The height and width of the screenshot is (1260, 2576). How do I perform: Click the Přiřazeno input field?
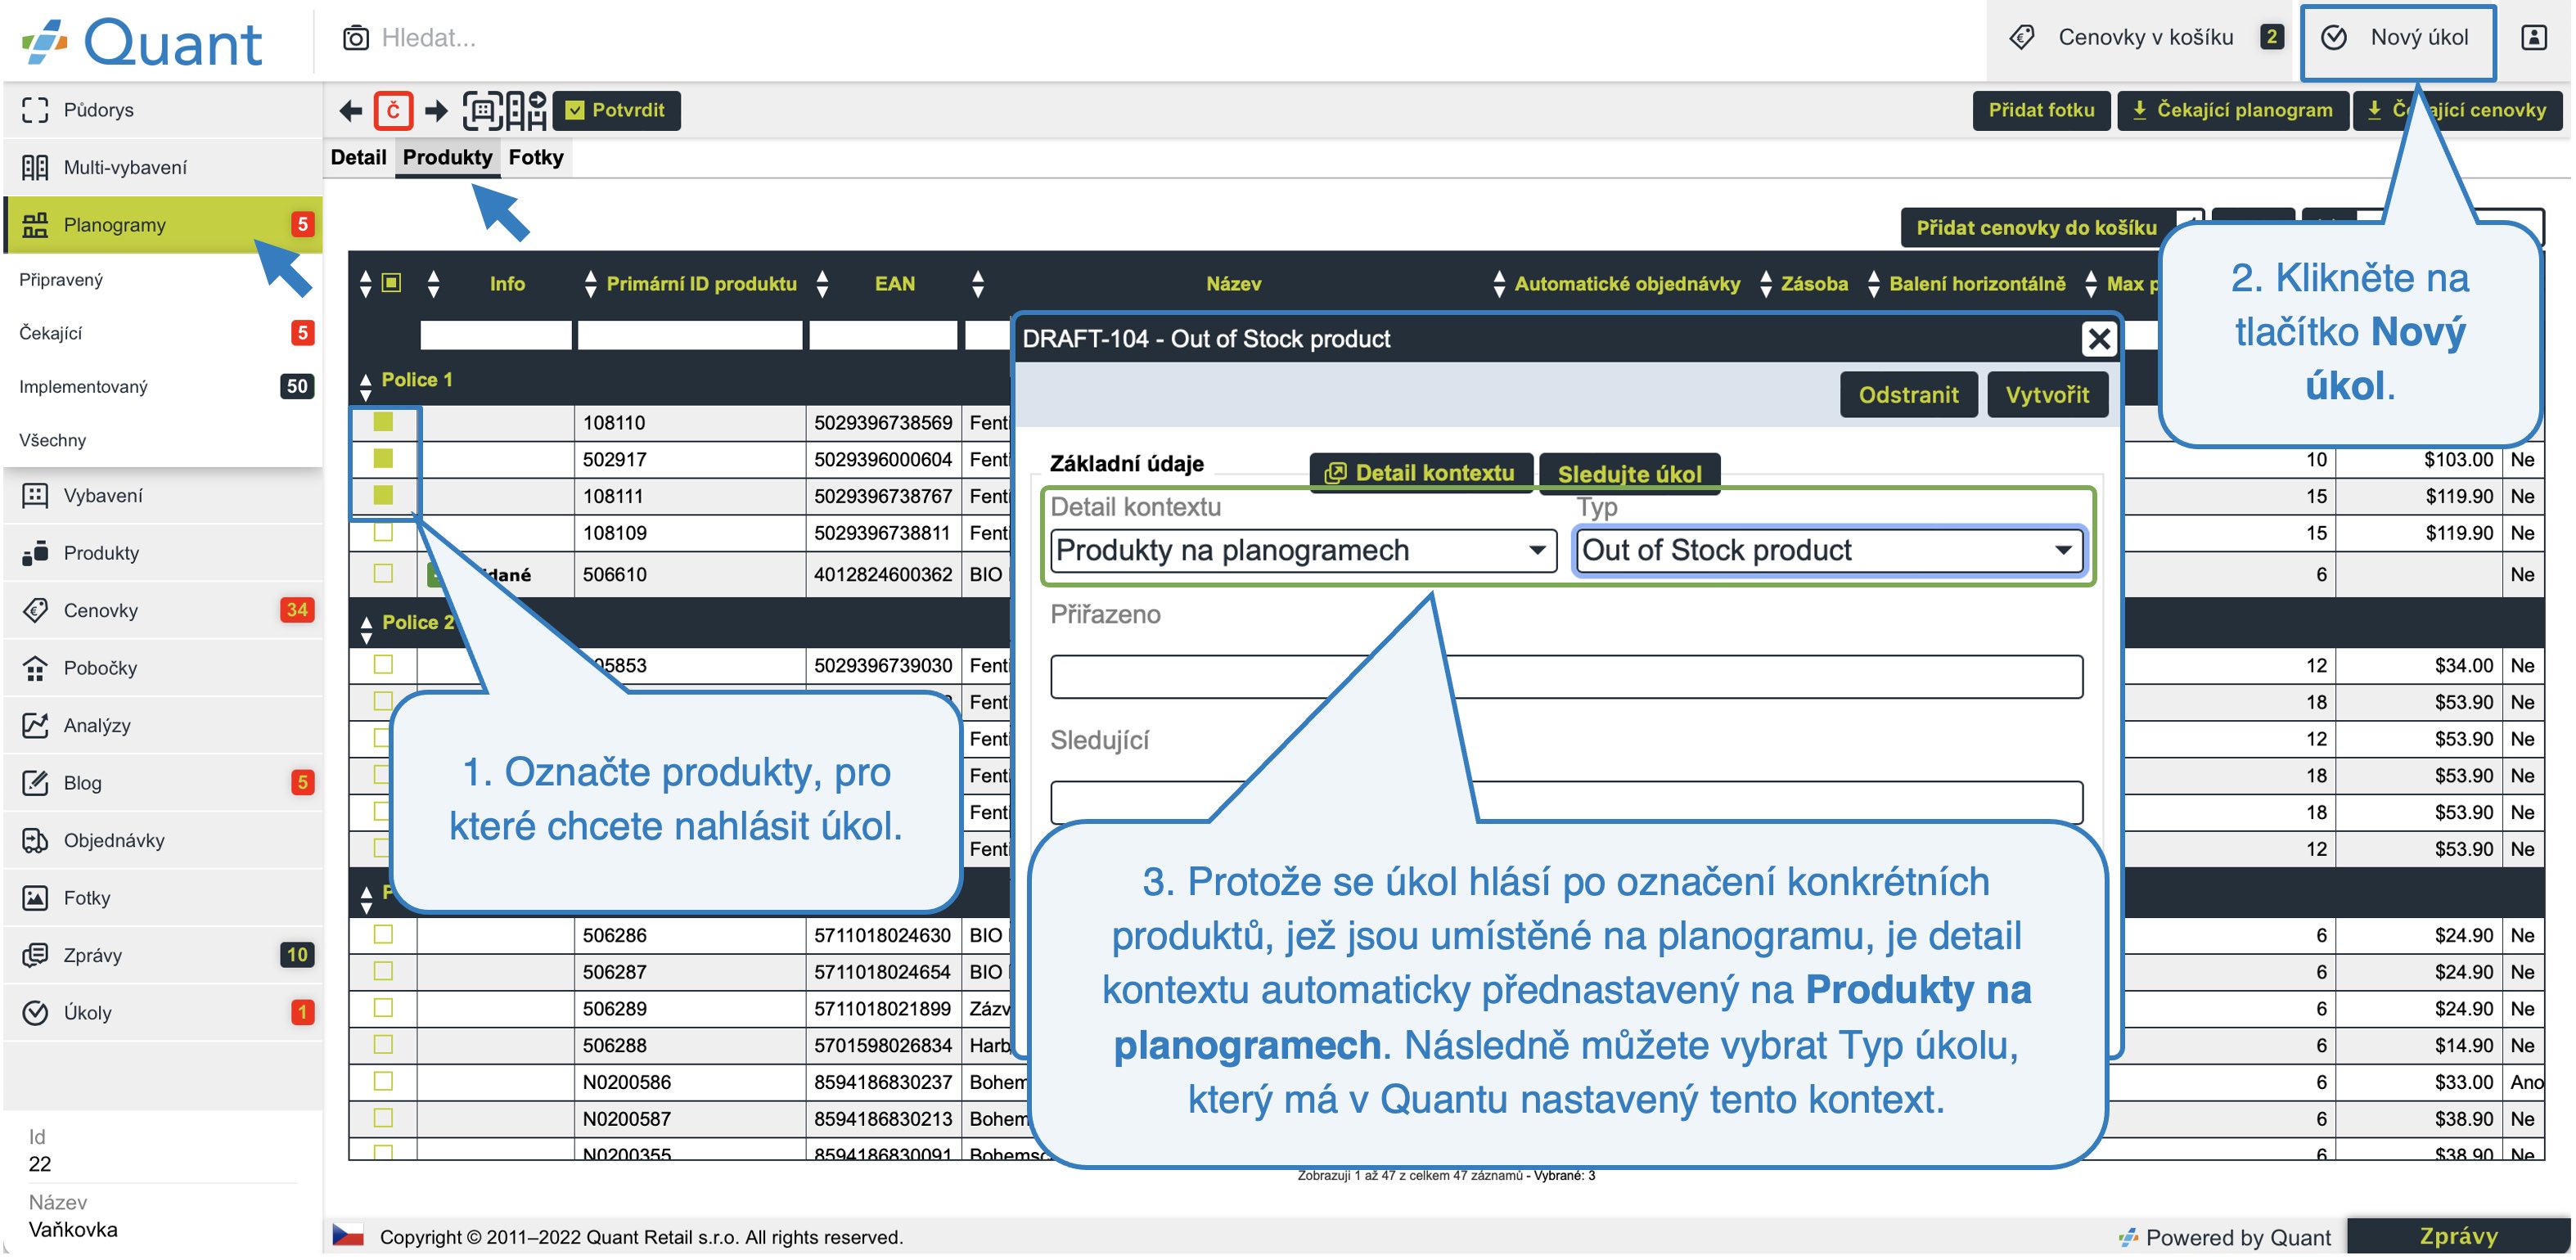click(1566, 677)
